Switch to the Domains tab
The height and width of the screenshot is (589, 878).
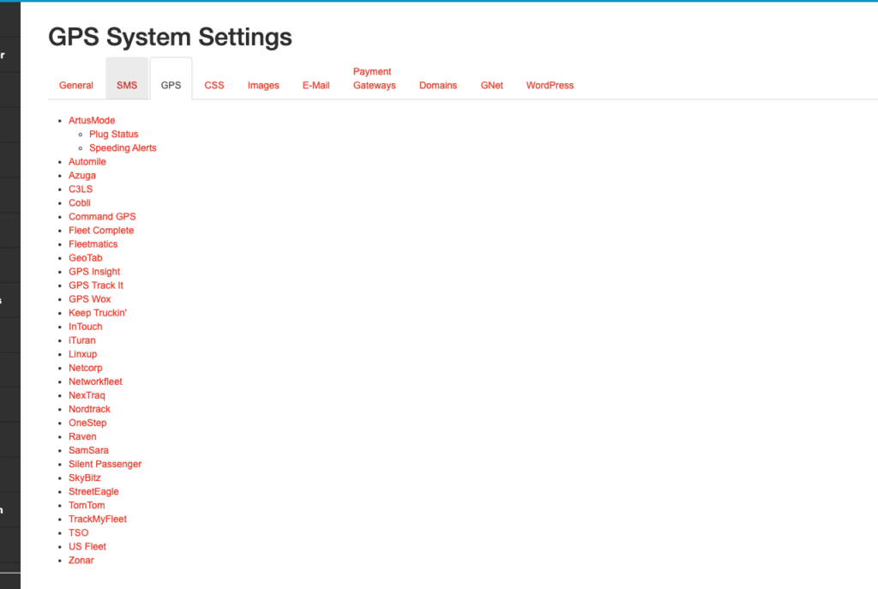[x=438, y=85]
